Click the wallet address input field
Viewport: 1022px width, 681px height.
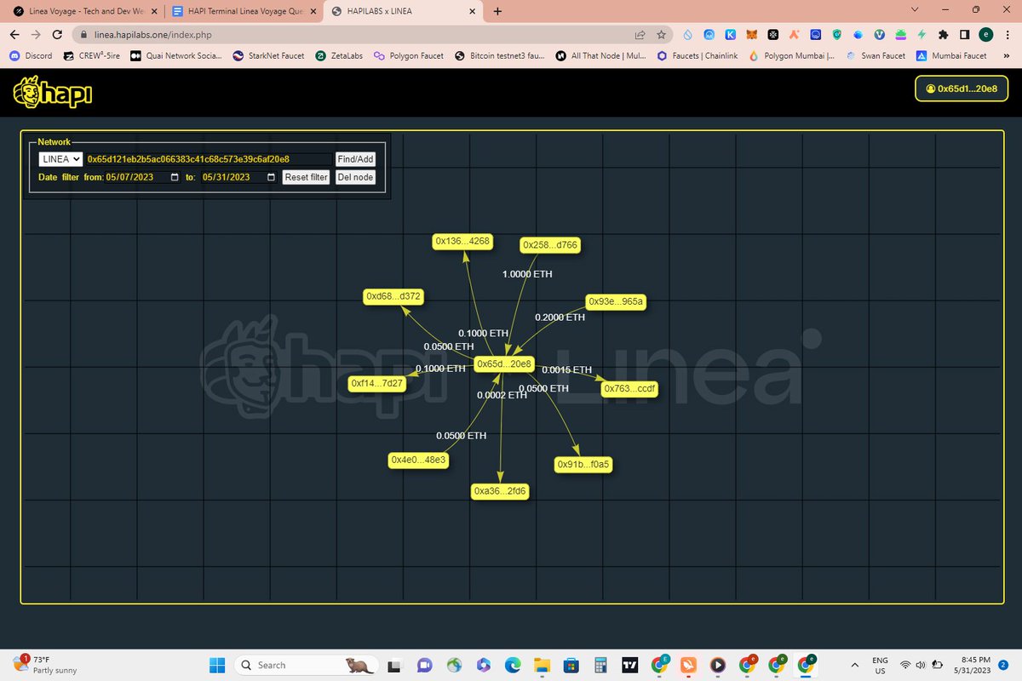209,159
